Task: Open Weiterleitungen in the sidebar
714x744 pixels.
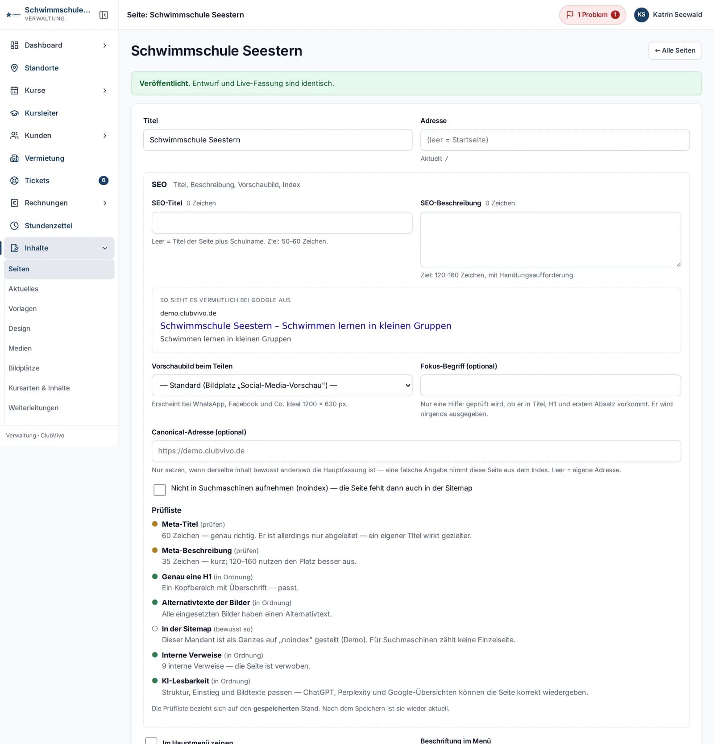Action: coord(59,408)
